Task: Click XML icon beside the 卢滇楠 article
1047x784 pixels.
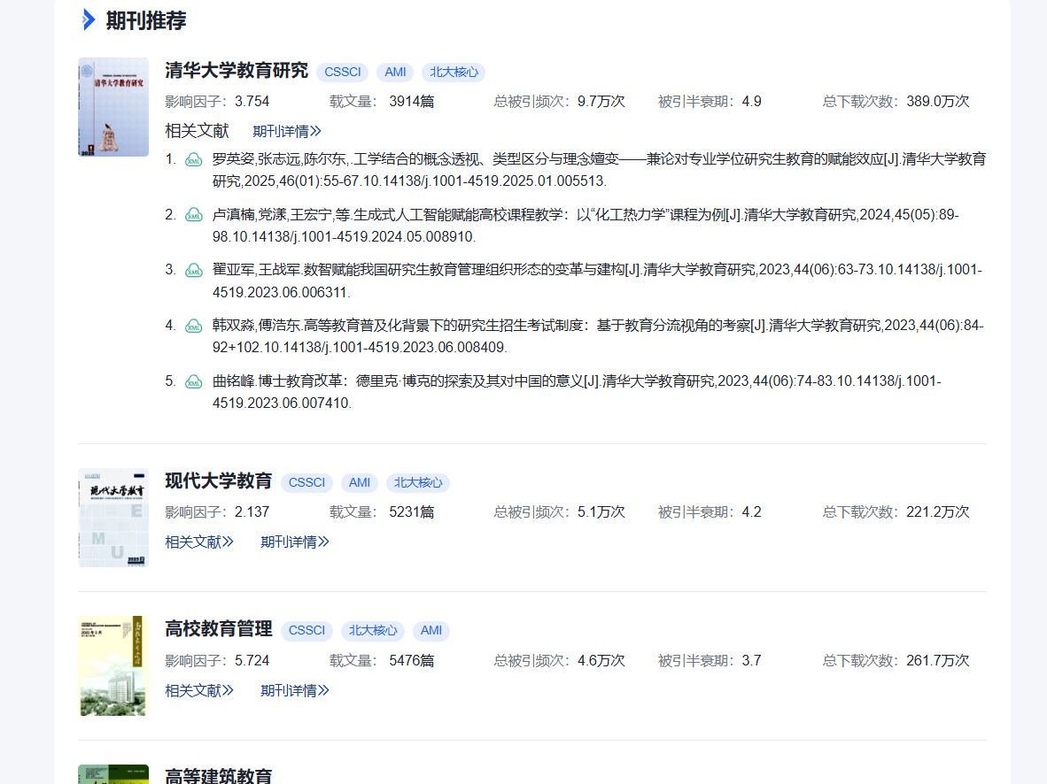Action: 193,215
